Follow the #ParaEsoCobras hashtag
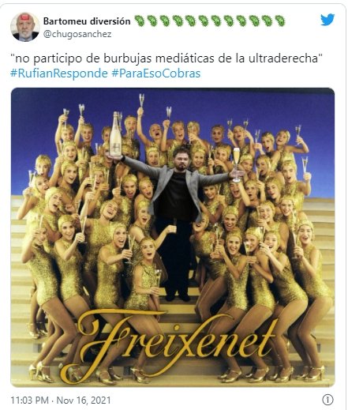 click(156, 73)
